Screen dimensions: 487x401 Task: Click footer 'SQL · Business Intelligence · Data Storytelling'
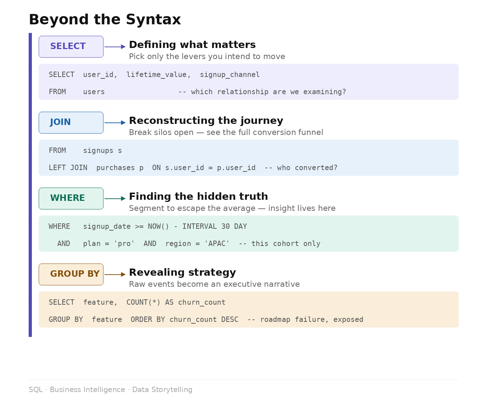(x=110, y=390)
